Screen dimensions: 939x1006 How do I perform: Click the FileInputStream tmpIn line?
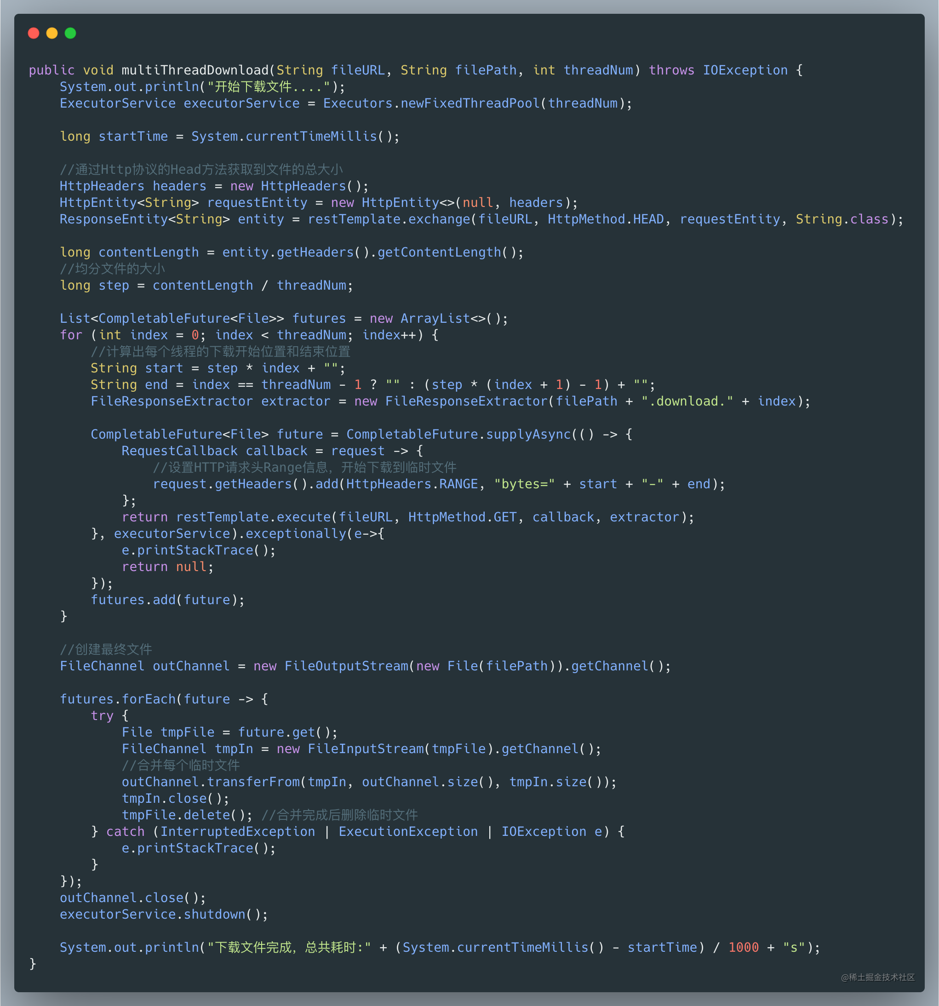pyautogui.click(x=361, y=749)
